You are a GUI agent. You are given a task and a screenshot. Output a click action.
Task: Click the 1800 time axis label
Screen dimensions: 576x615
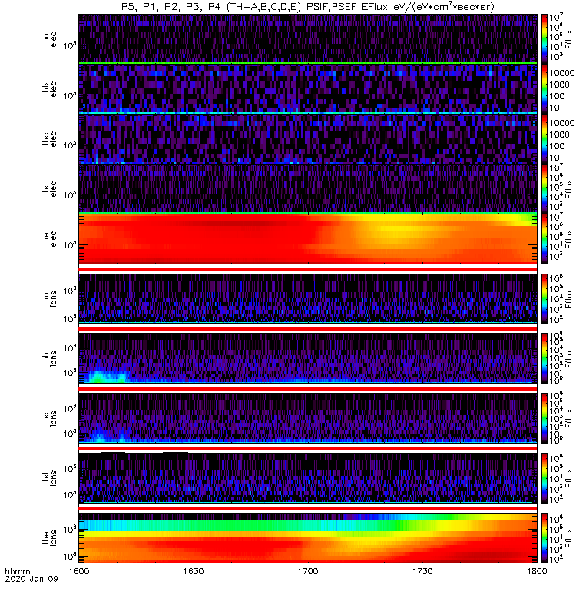point(537,571)
